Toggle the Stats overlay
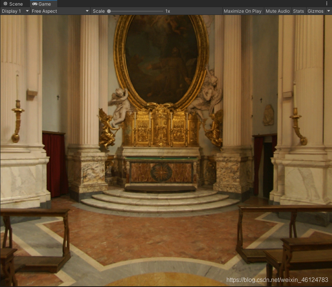 tap(298, 11)
